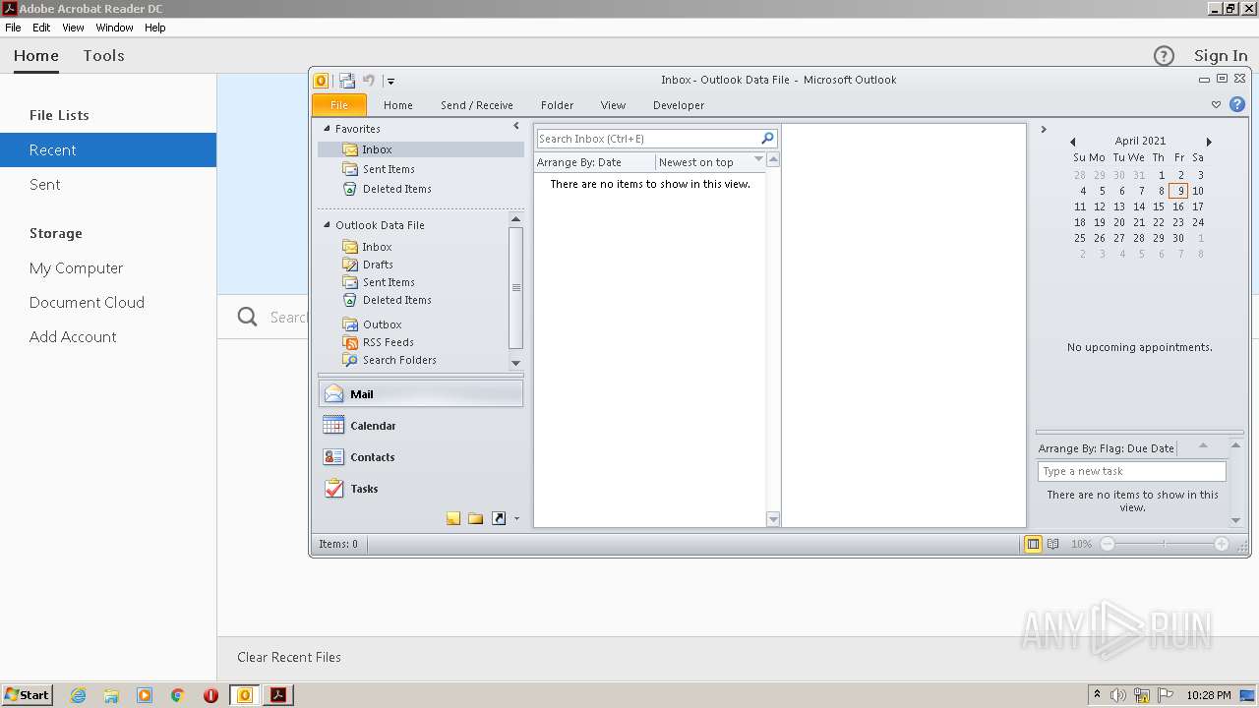Viewport: 1259px width, 708px height.
Task: Click the zoom-in plus button
Action: pos(1222,544)
